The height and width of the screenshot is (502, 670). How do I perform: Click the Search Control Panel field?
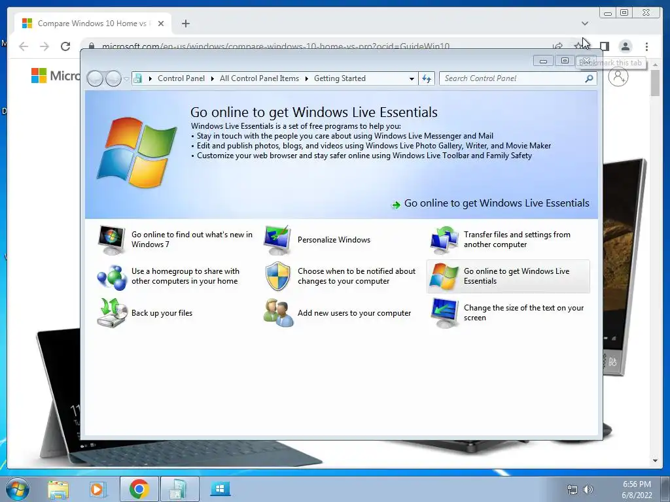coord(517,78)
